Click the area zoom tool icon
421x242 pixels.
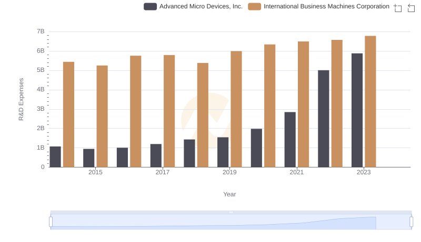398,8
